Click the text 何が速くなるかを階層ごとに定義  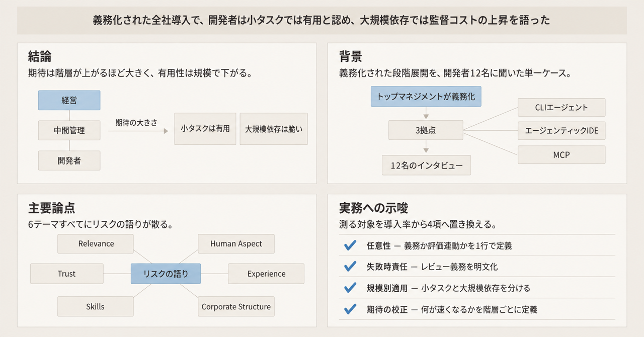point(478,309)
